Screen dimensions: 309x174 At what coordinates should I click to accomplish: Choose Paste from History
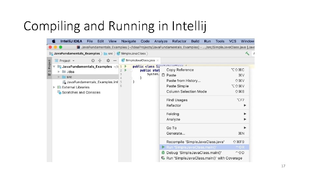coord(204,81)
